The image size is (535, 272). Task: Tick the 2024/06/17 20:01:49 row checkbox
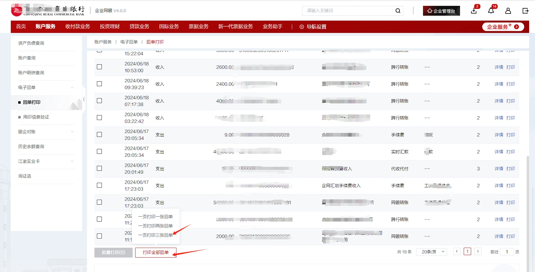[99, 168]
